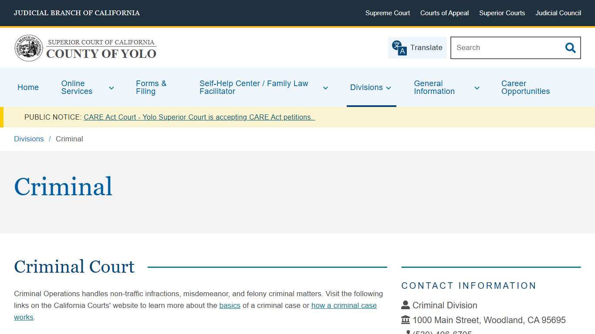The height and width of the screenshot is (334, 595).
Task: Expand the Online Services dropdown
Action: pyautogui.click(x=112, y=87)
